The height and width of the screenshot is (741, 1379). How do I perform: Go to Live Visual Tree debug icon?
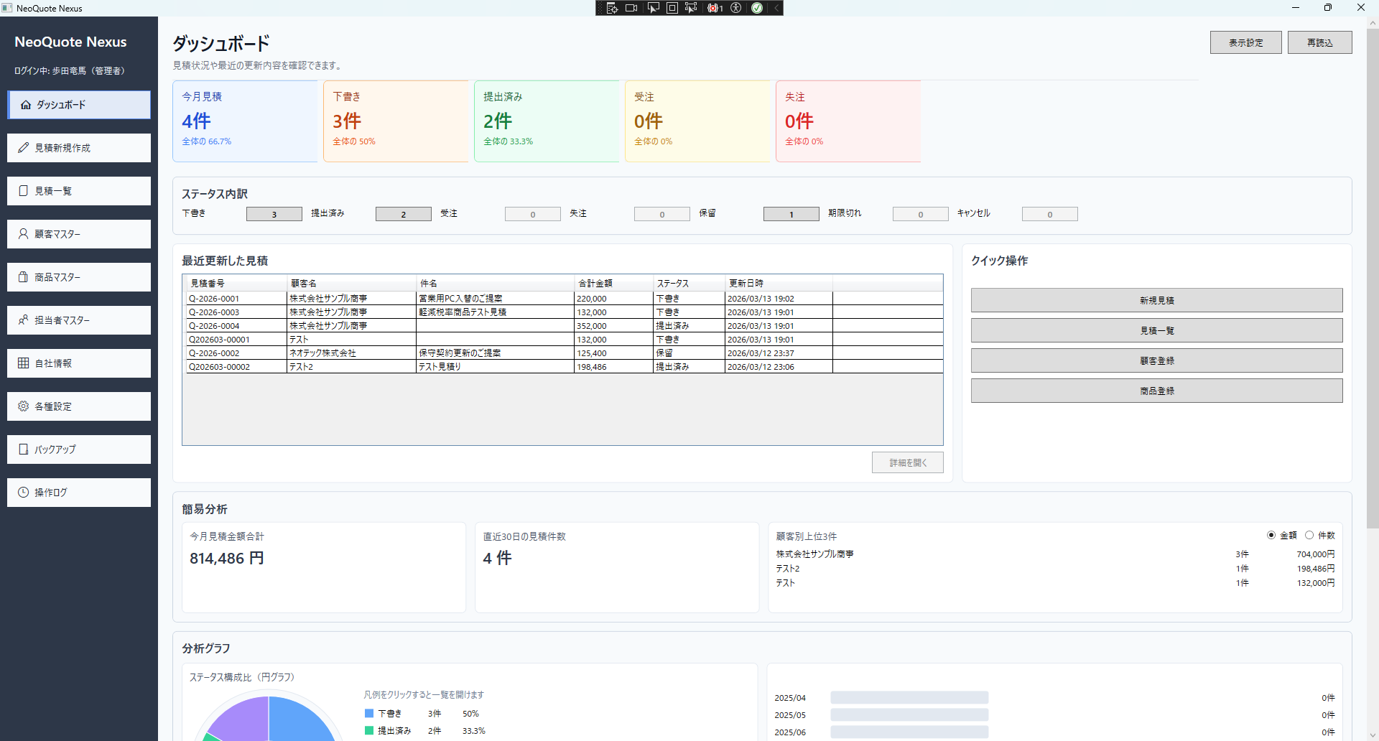(612, 8)
